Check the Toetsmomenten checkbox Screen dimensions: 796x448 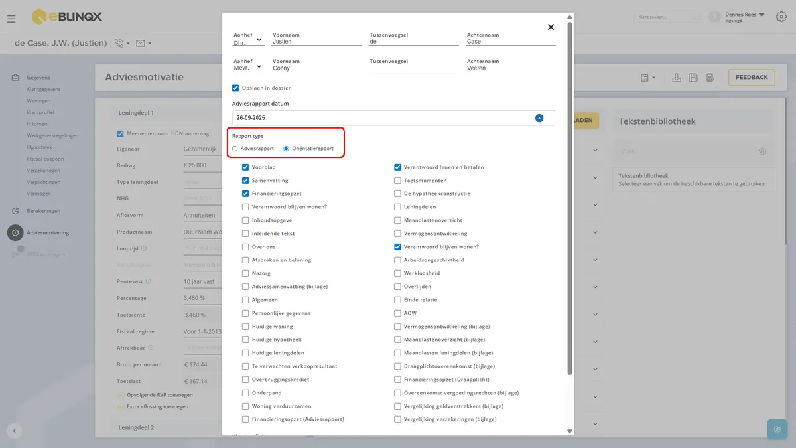point(397,181)
